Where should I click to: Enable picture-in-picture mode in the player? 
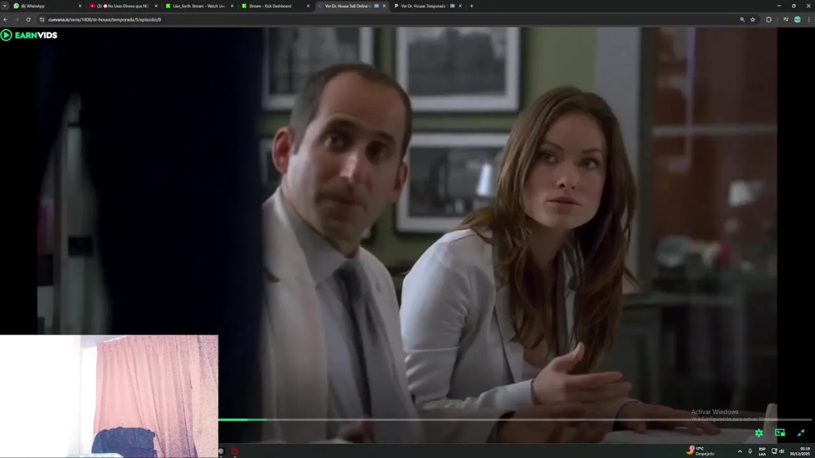pos(780,433)
